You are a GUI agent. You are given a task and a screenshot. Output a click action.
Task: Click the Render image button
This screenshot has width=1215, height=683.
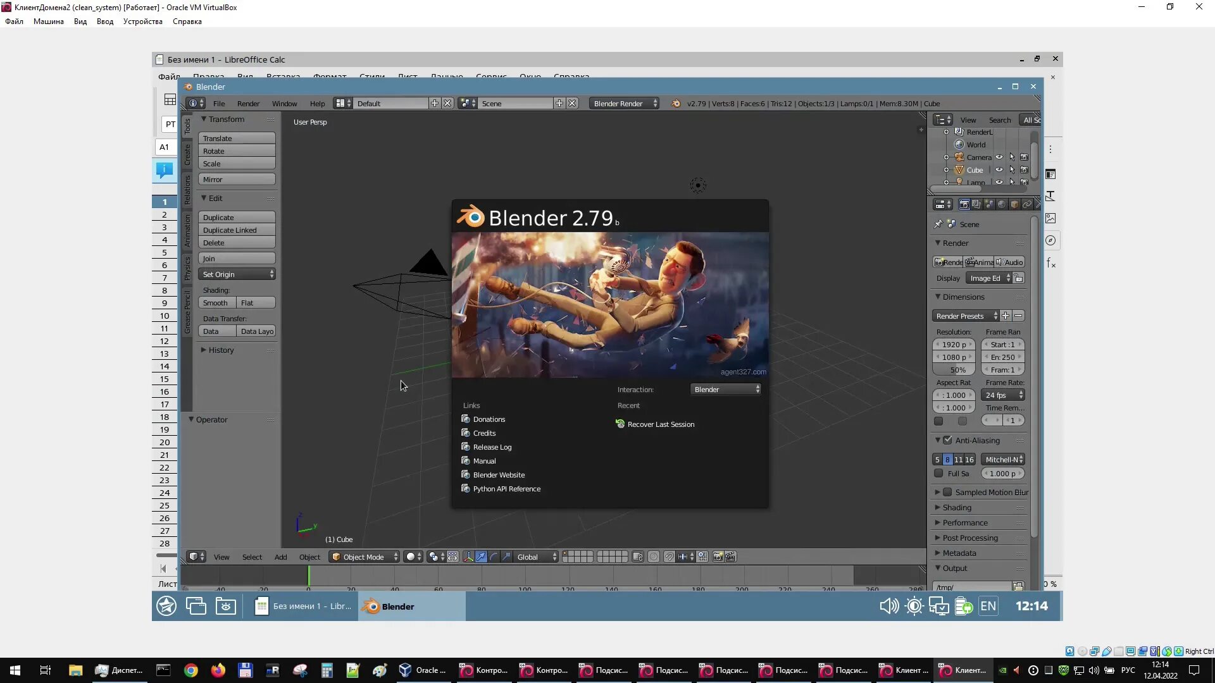tap(948, 262)
